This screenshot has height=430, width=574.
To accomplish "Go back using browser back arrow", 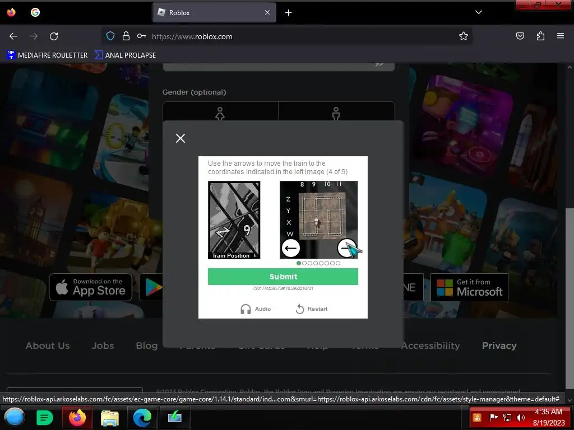I will [x=13, y=36].
